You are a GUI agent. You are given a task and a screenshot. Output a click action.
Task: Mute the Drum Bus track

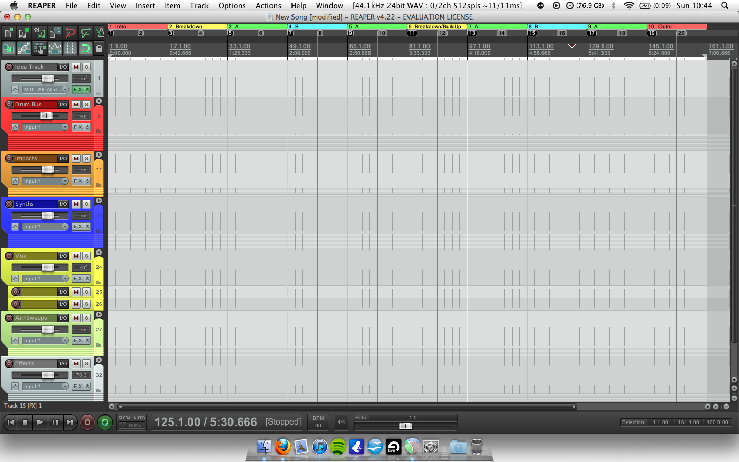pos(76,104)
